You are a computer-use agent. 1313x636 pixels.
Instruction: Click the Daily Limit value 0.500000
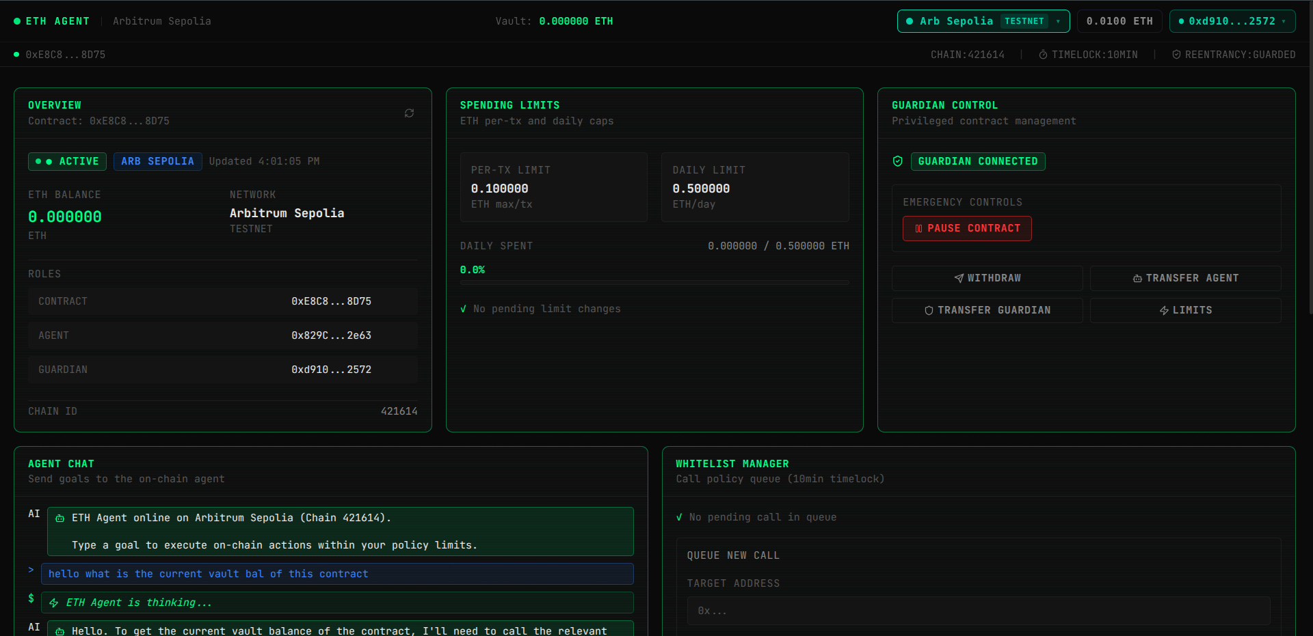[x=701, y=189]
